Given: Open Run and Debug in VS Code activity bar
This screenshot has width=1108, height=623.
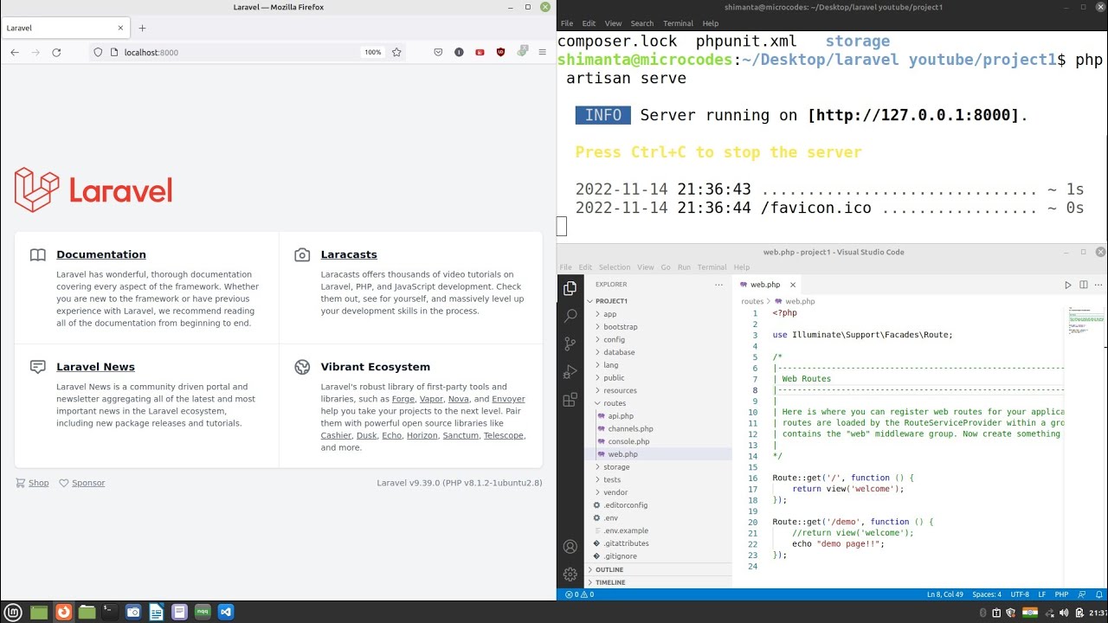Looking at the screenshot, I should coord(570,371).
